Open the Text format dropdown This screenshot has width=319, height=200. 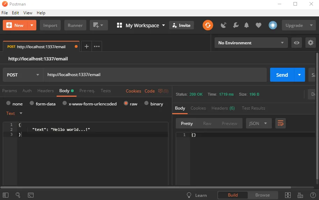14,113
